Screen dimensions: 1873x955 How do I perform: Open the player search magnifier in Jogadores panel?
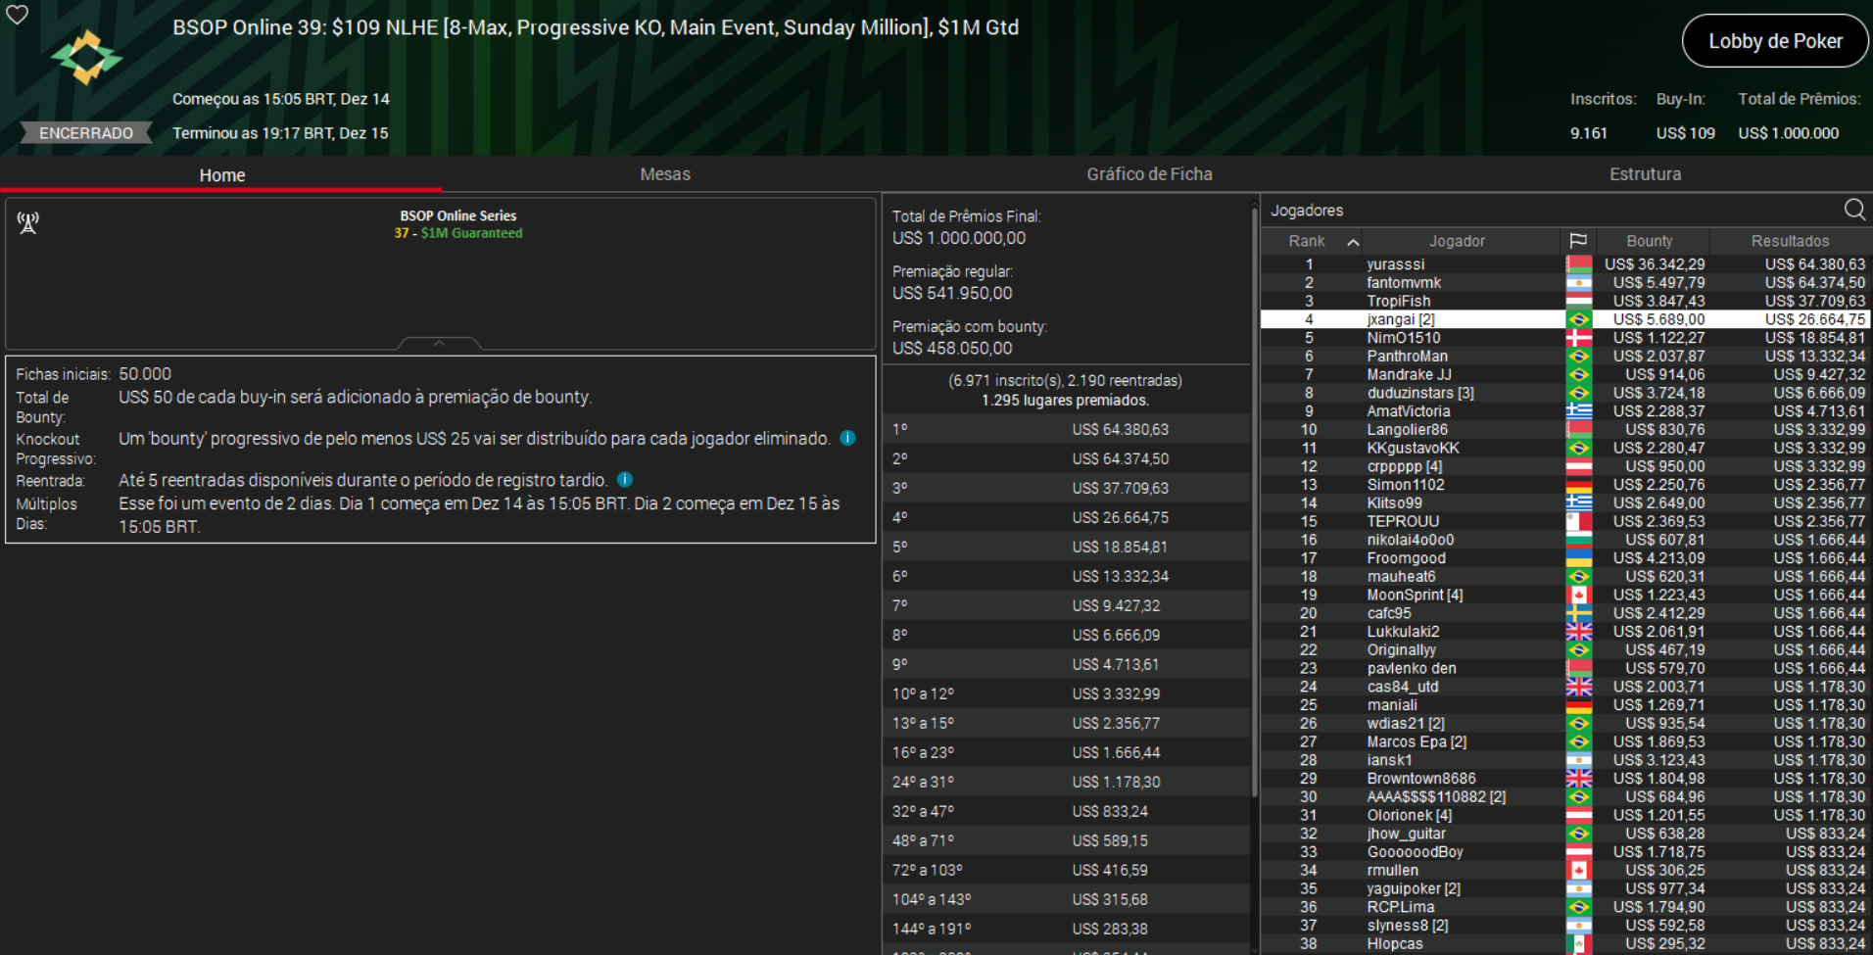click(1854, 210)
